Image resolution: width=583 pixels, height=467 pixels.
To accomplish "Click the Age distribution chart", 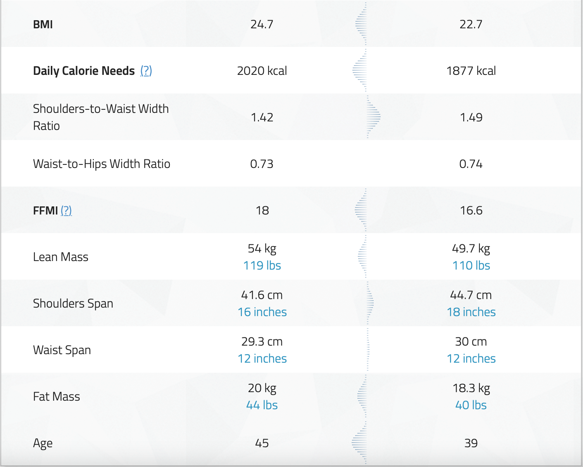I will [360, 443].
